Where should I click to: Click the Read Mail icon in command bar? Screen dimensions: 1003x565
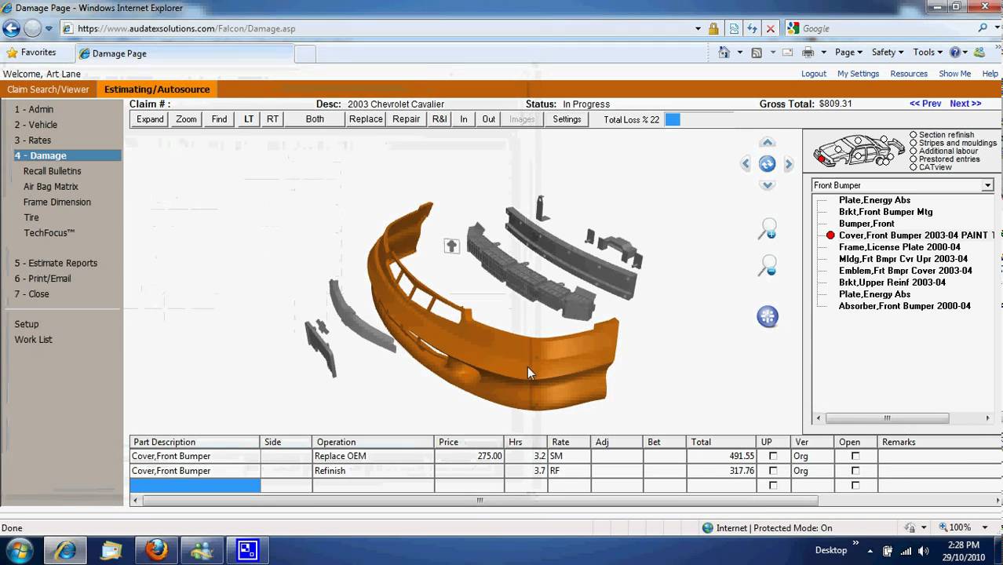pyautogui.click(x=787, y=53)
